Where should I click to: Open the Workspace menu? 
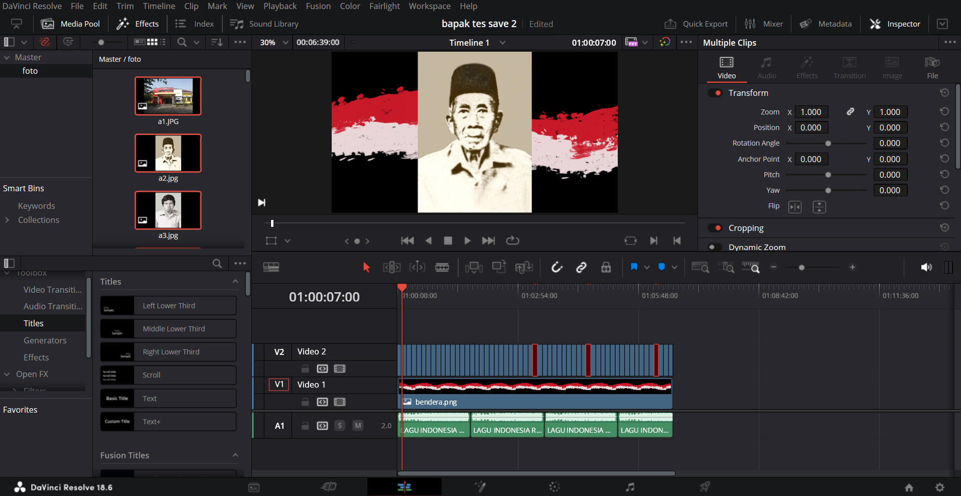pos(430,6)
